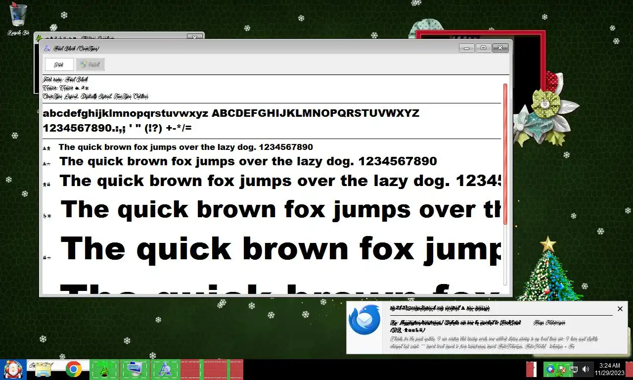
Task: Launch Google Chrome from the taskbar
Action: click(x=74, y=370)
